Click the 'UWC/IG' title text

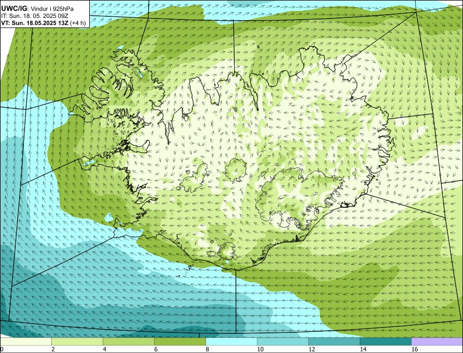(14, 9)
